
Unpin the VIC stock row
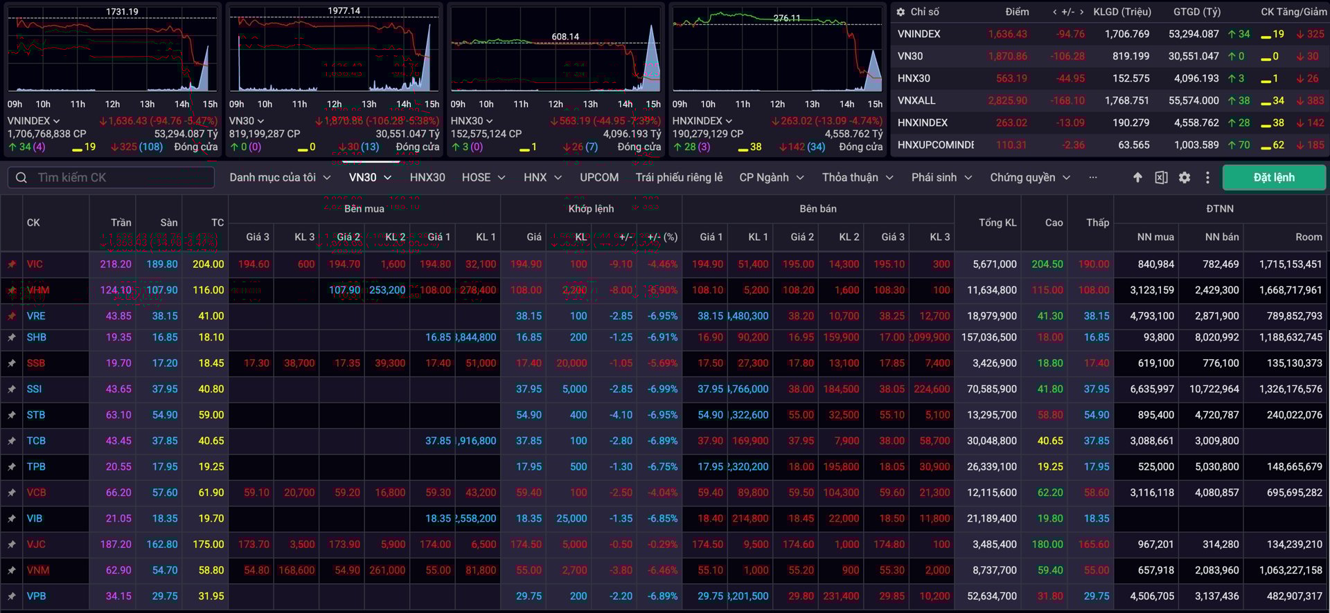[x=12, y=264]
